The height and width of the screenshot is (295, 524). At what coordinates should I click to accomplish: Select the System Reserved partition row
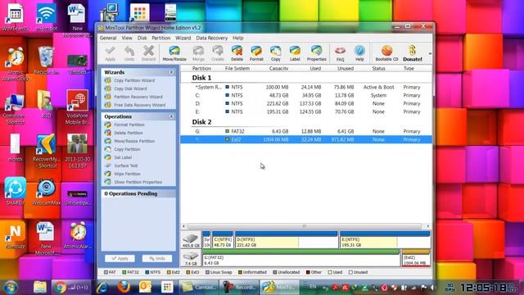point(305,88)
